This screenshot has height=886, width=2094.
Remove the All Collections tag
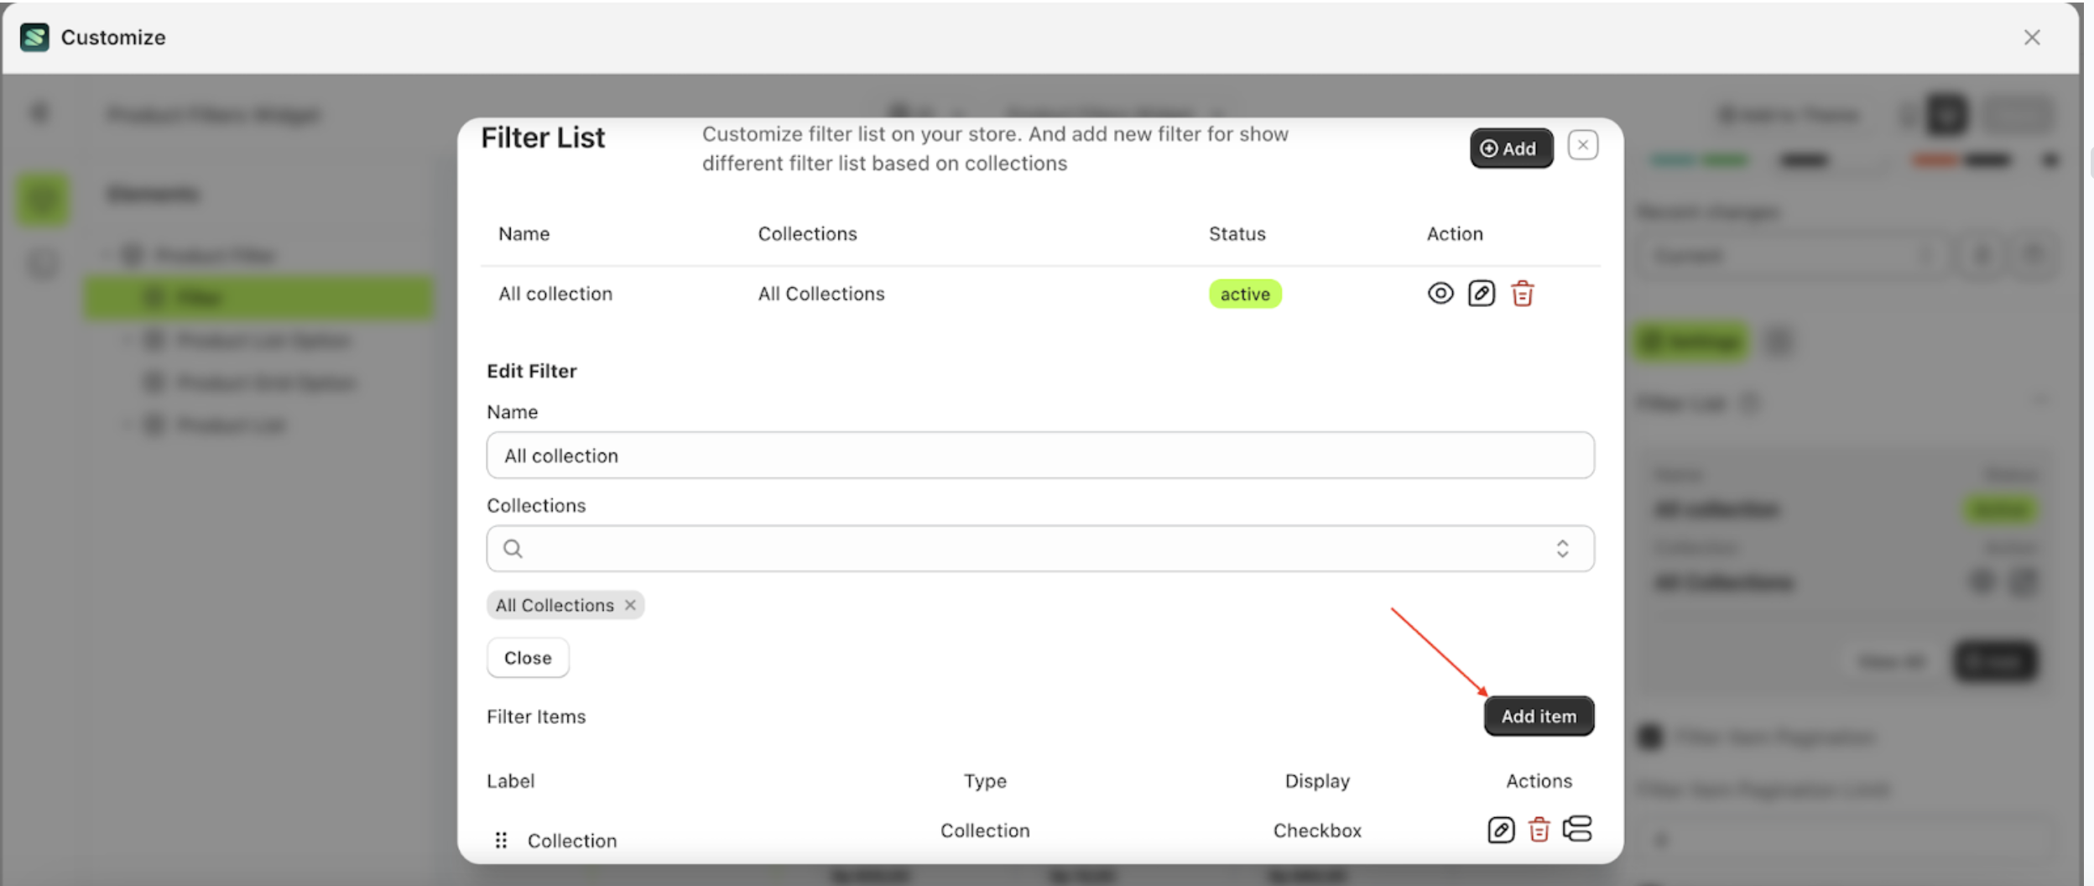pos(631,604)
